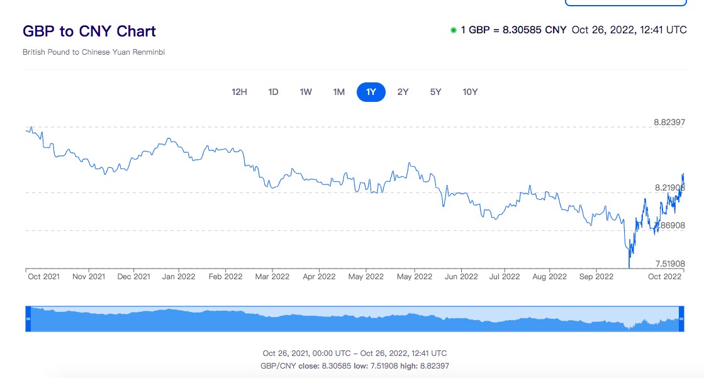Show the 1M chart range
This screenshot has width=704, height=378.
coord(338,92)
